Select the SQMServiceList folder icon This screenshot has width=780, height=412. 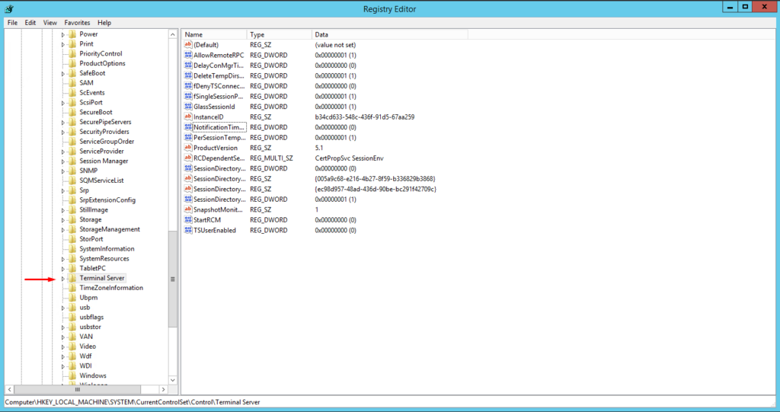click(72, 180)
